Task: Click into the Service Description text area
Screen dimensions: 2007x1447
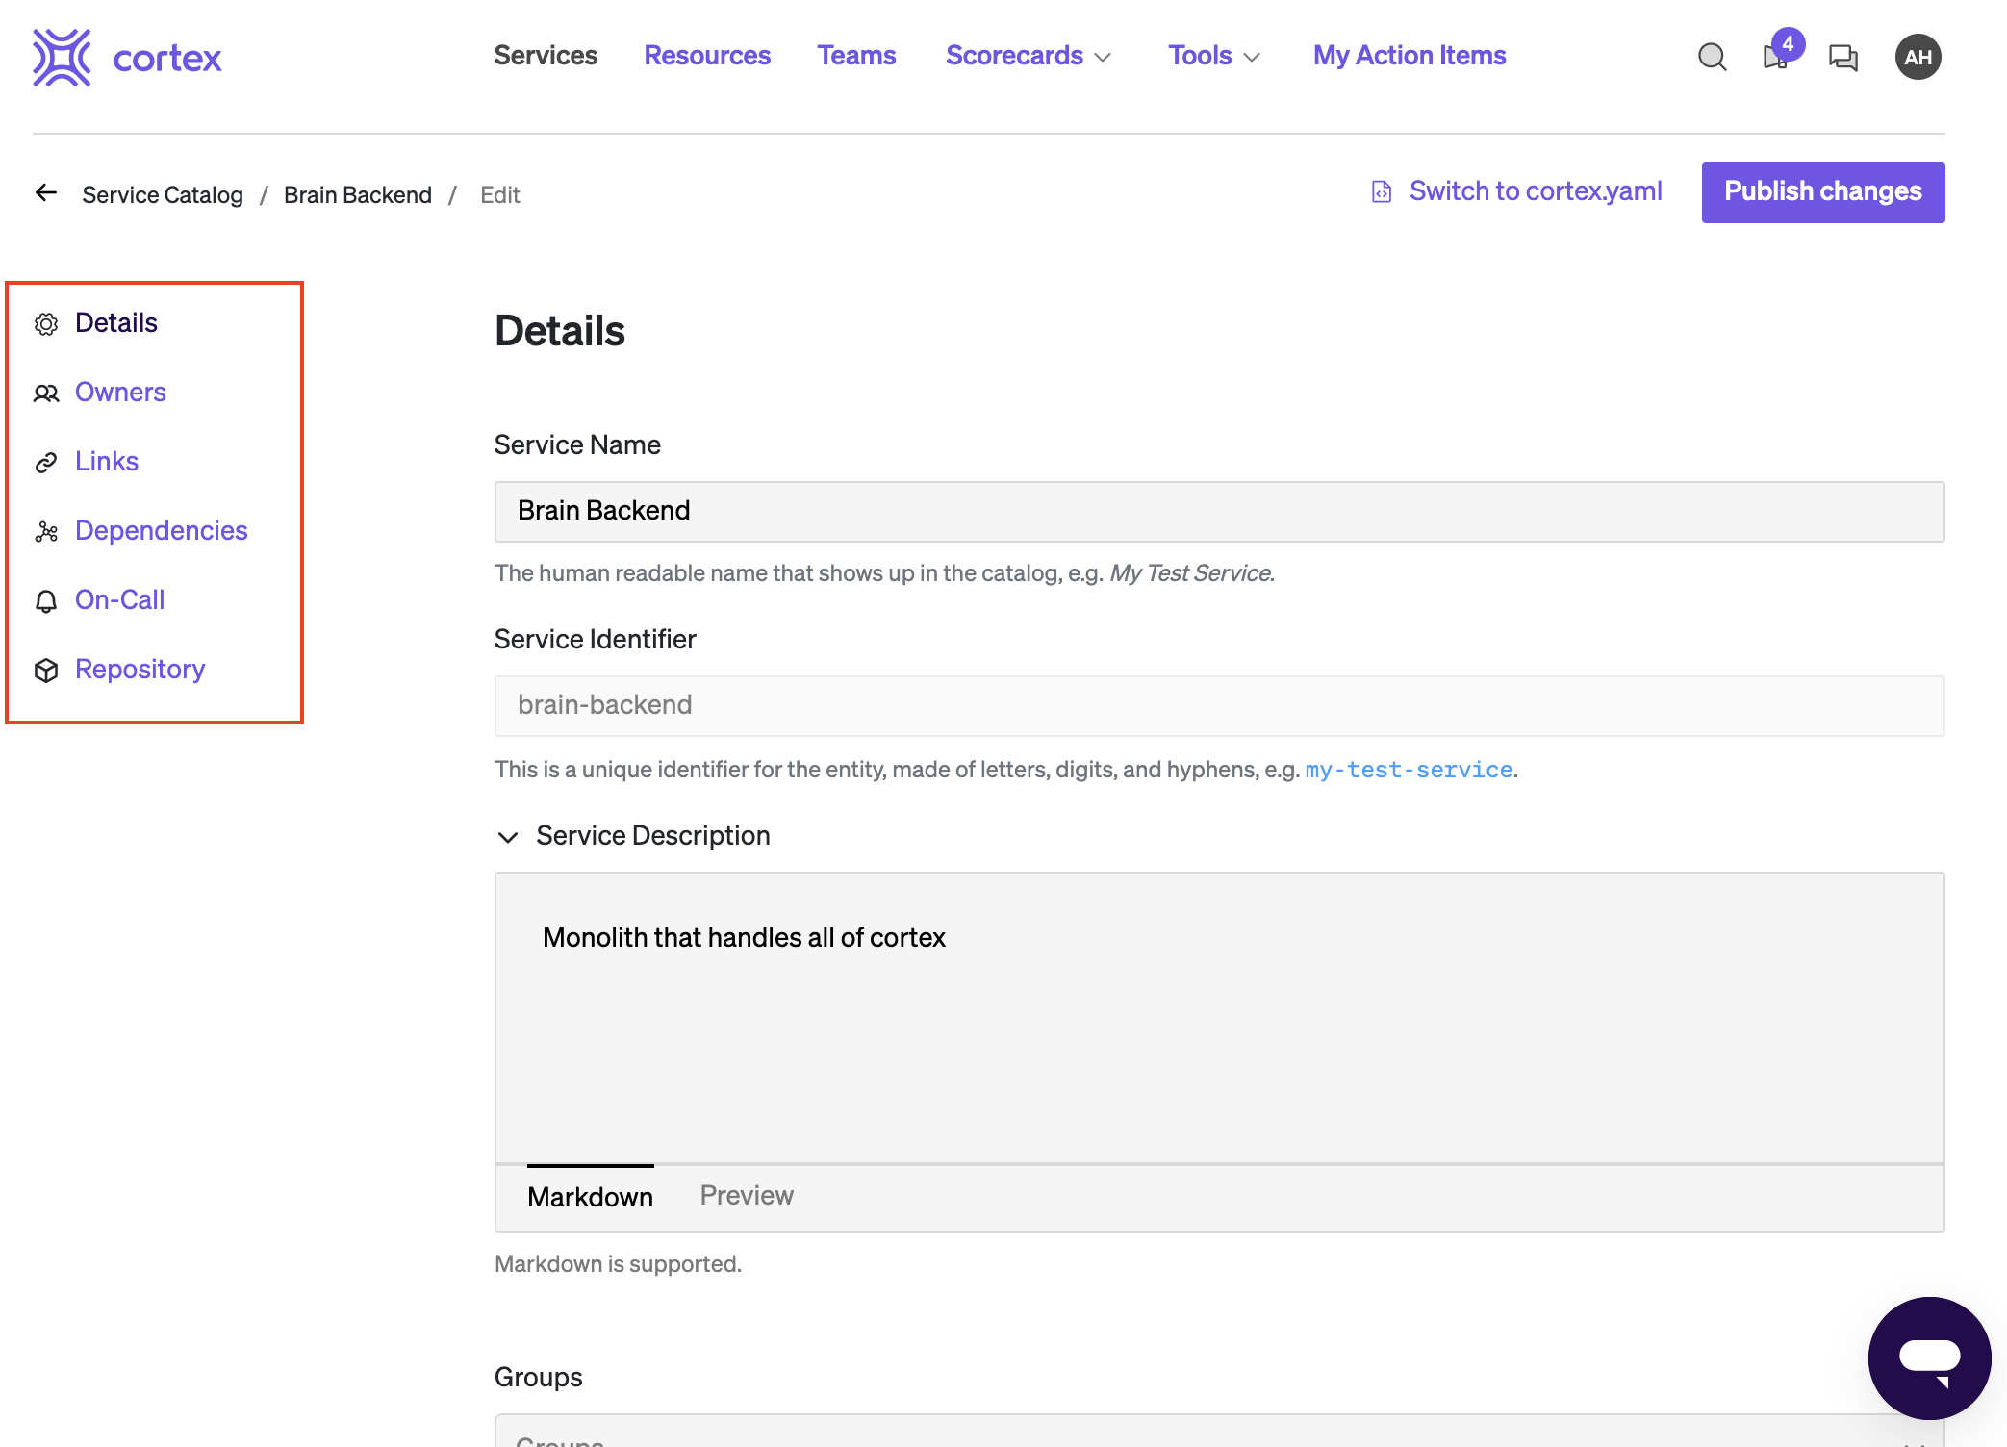Action: pos(1219,1018)
